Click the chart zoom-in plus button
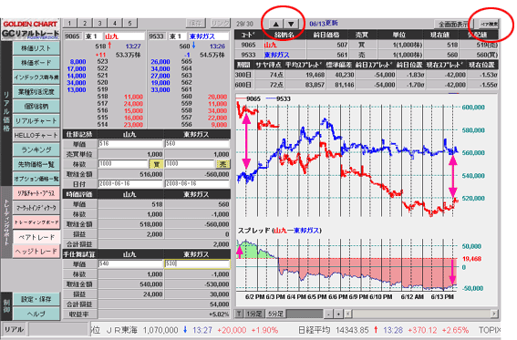Screen dimensions: 517x340 click(x=338, y=314)
